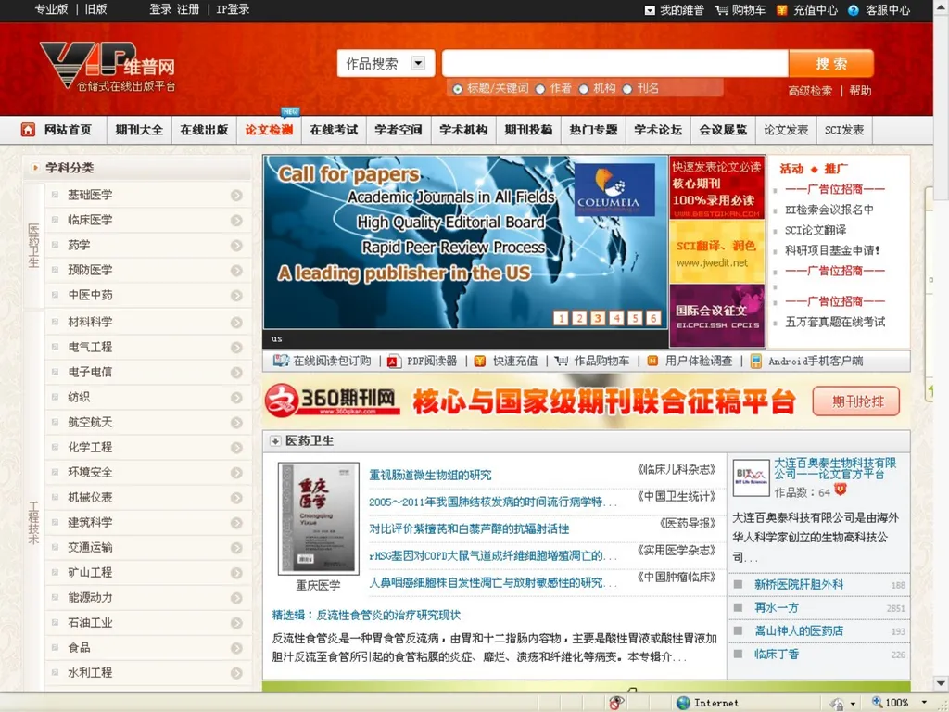Jump to banner slide 6
The height and width of the screenshot is (712, 949).
pyautogui.click(x=653, y=318)
